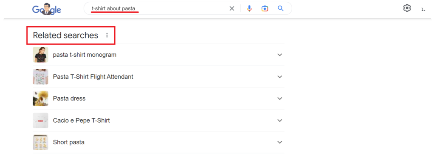Screen dimensions: 435x156
Task: Open settings gear icon
Action: tap(407, 8)
